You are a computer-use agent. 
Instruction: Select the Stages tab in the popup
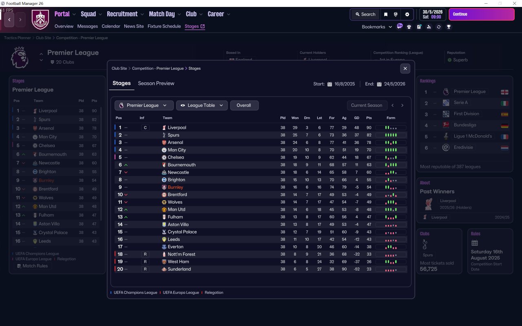coord(122,84)
